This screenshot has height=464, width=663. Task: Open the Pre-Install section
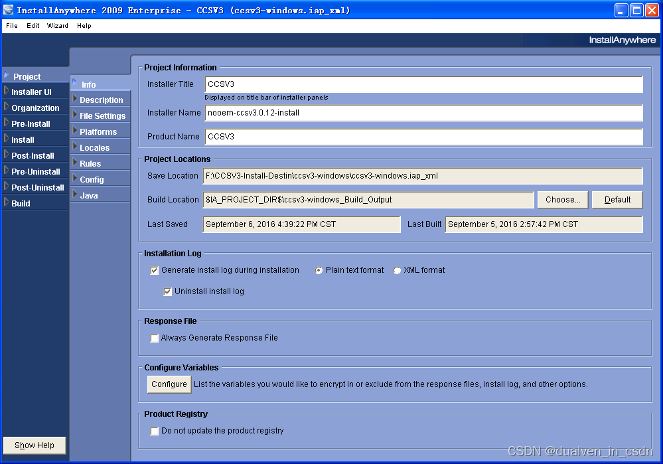point(35,123)
